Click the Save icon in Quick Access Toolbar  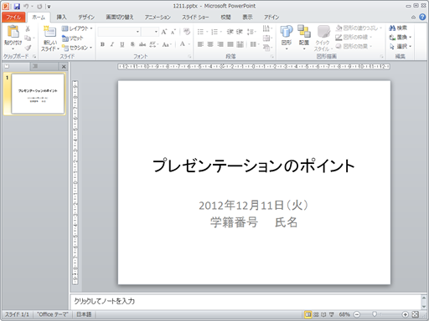click(17, 6)
